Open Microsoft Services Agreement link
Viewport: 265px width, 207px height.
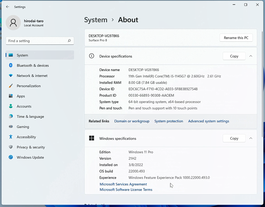123,184
